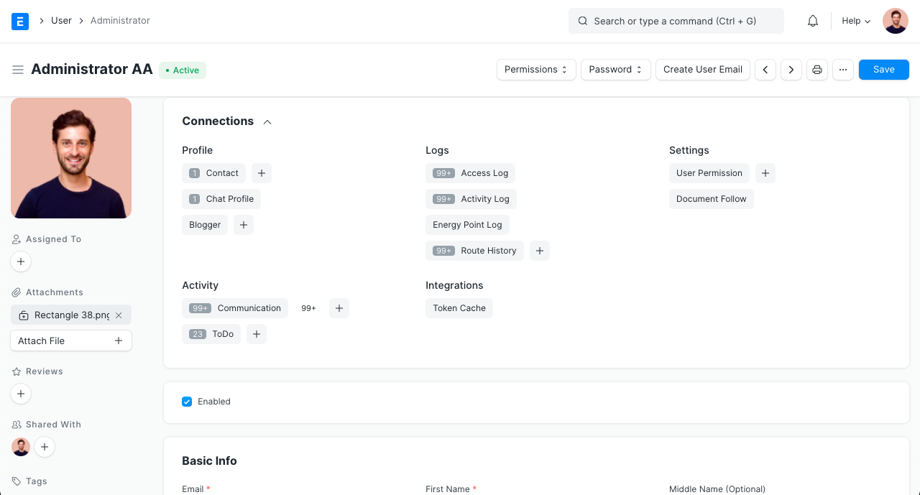
Task: Click the Create User Email button
Action: pyautogui.click(x=702, y=69)
